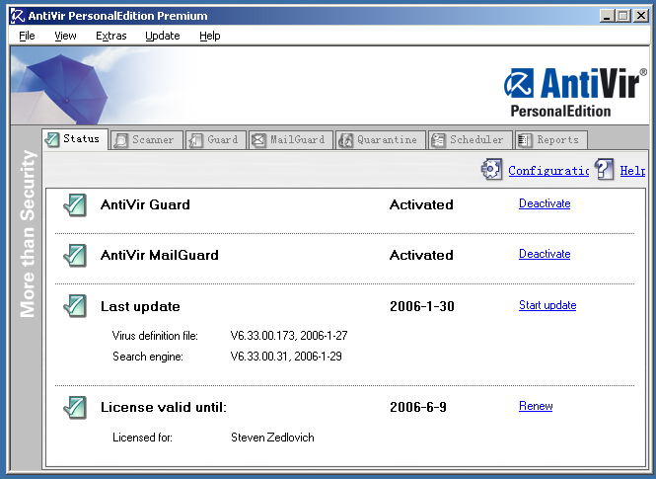Switch to the Guard tab
Screen dimensions: 656x479
216,140
